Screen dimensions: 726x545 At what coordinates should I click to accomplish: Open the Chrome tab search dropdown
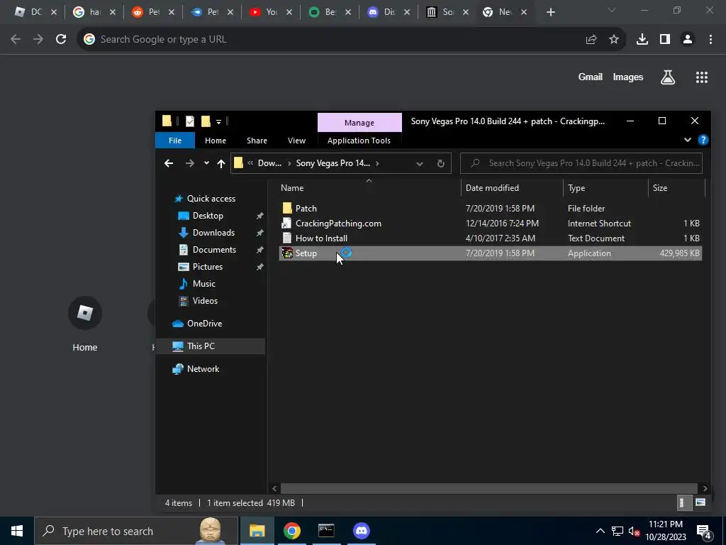612,10
